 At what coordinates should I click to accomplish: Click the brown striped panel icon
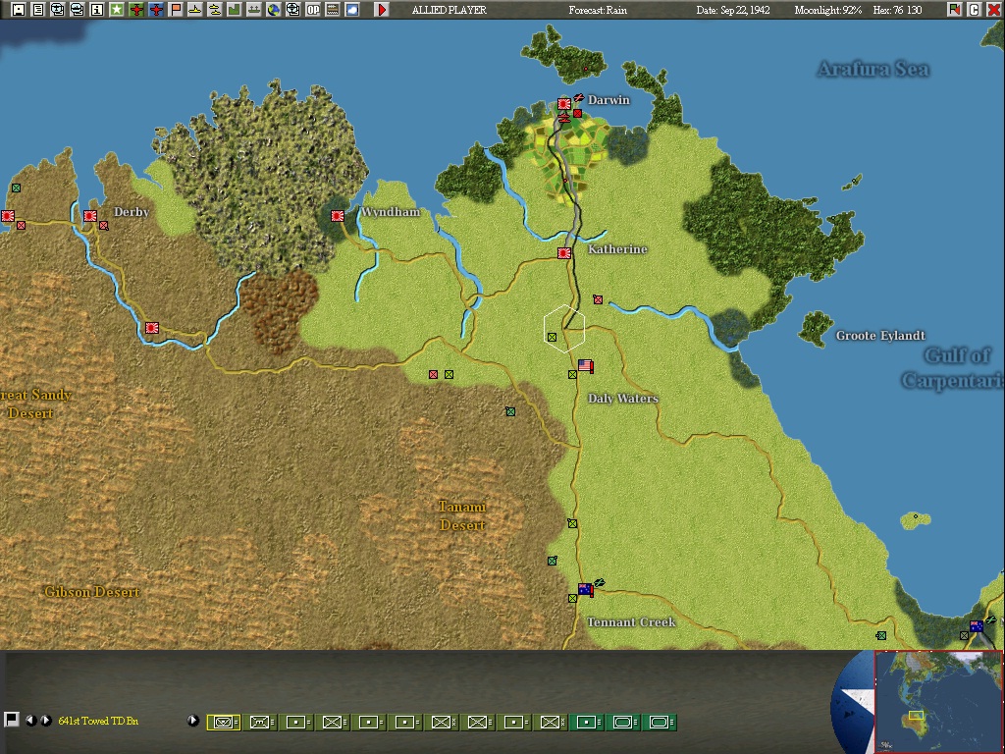332,9
